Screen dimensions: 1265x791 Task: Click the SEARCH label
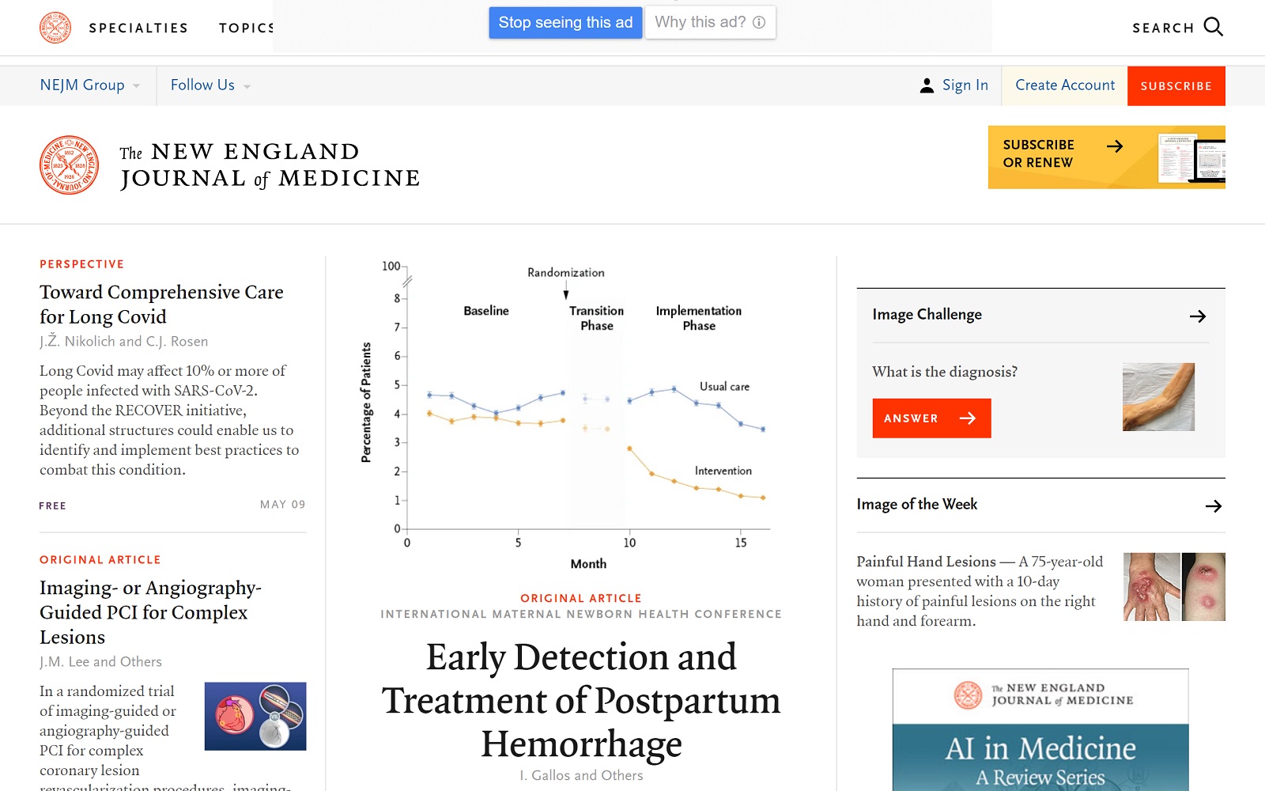(x=1163, y=28)
